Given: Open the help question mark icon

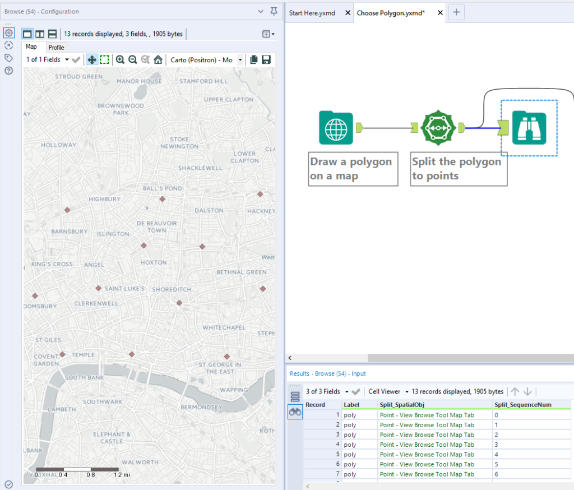Looking at the screenshot, I should pos(8,71).
